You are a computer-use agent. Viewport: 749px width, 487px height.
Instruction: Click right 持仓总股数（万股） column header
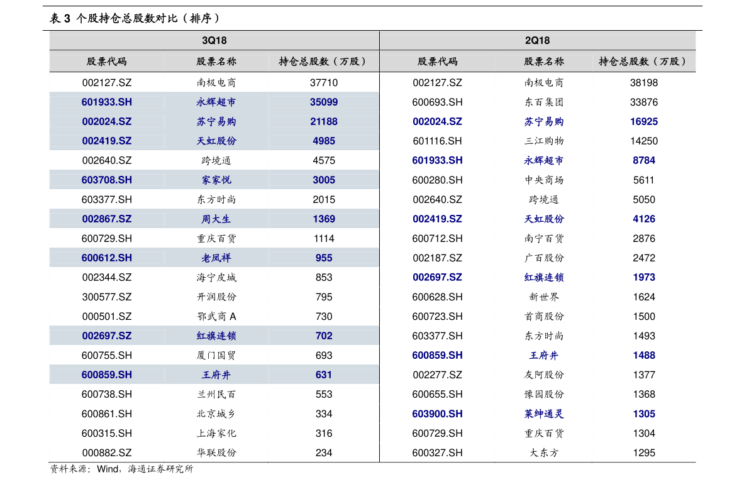[643, 62]
